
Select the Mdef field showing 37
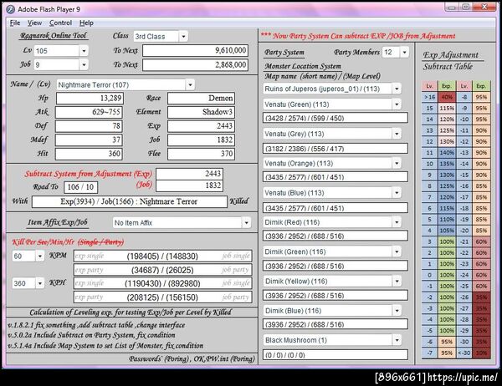pyautogui.click(x=89, y=140)
